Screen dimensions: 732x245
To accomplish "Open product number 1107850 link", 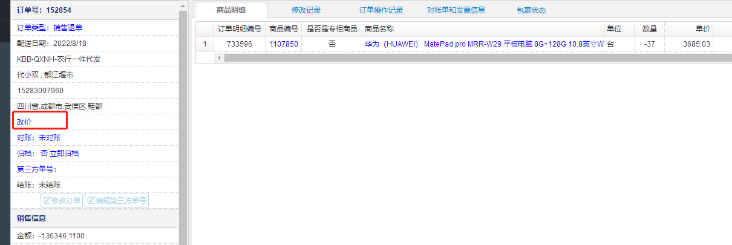I will point(284,44).
